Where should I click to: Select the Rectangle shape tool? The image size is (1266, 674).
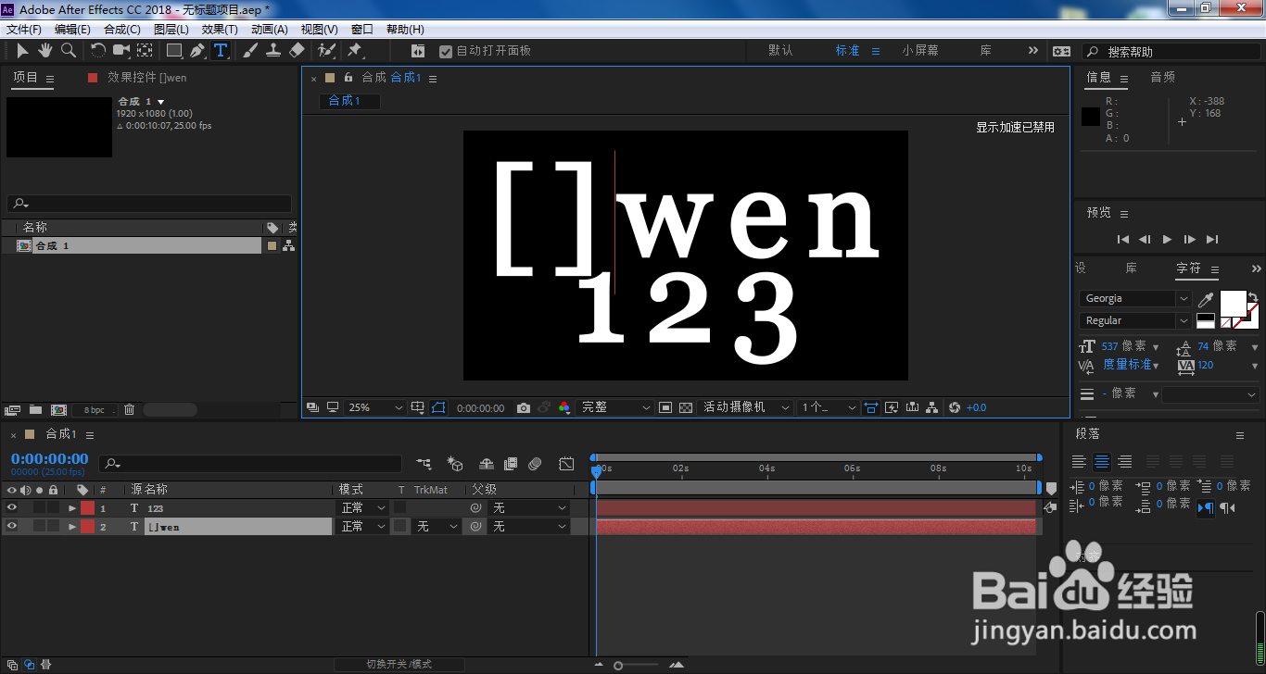(174, 51)
